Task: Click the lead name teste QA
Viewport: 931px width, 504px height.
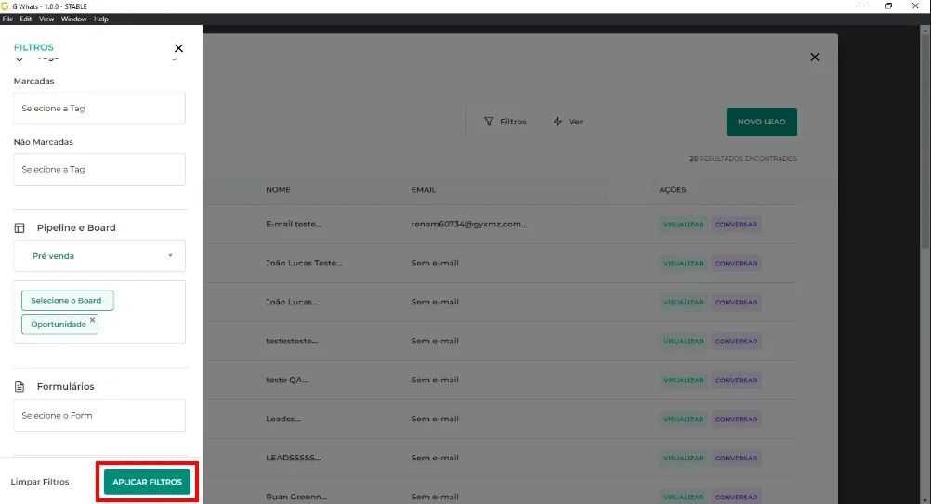Action: click(x=287, y=380)
